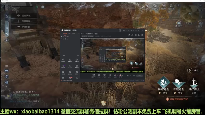Expand microphone options arrow
205x115 pixels.
(117, 75)
